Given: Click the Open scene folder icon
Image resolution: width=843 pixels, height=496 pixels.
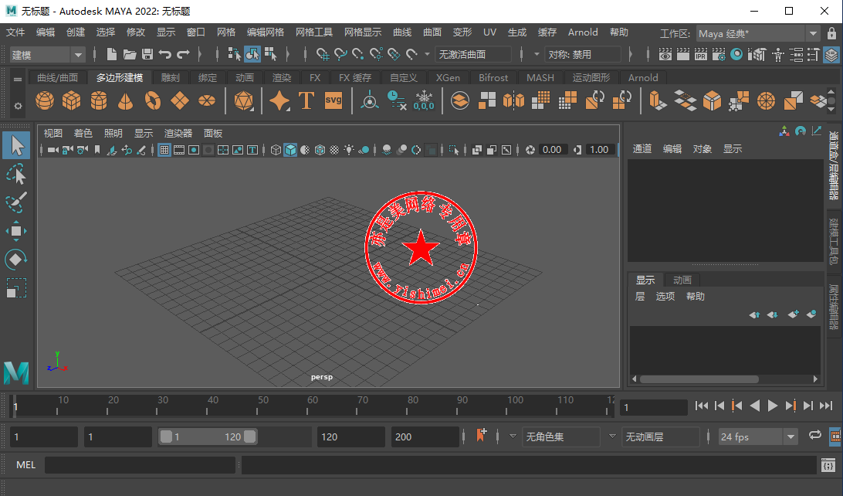Looking at the screenshot, I should 130,54.
